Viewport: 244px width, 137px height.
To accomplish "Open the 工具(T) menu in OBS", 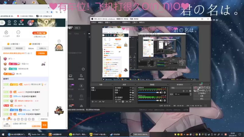I will click(135, 23).
